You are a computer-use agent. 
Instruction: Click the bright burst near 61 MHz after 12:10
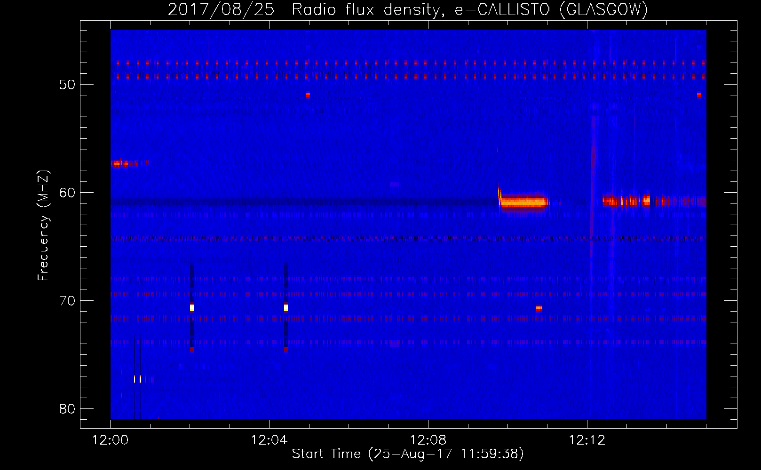coord(523,202)
